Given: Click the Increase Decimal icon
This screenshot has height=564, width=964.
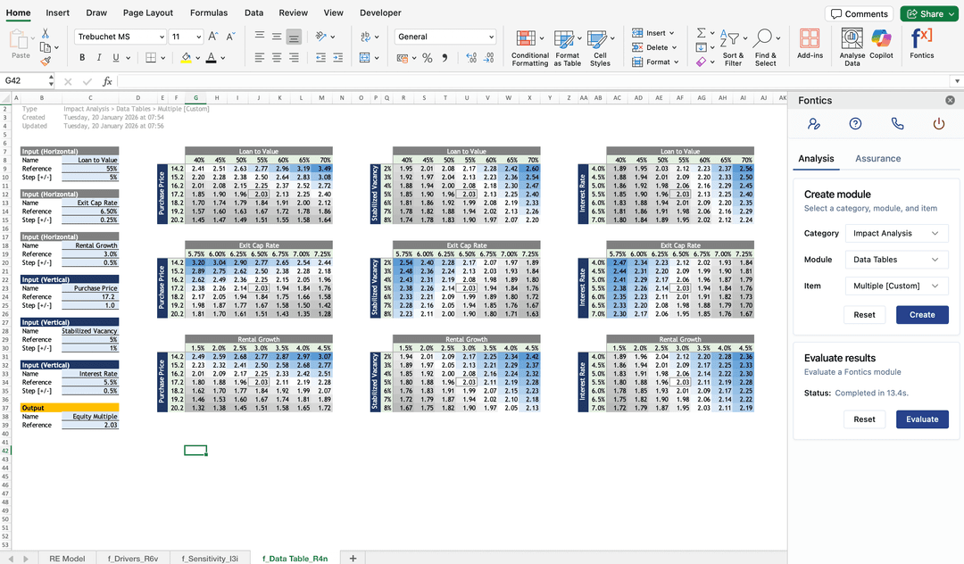Looking at the screenshot, I should coord(471,58).
